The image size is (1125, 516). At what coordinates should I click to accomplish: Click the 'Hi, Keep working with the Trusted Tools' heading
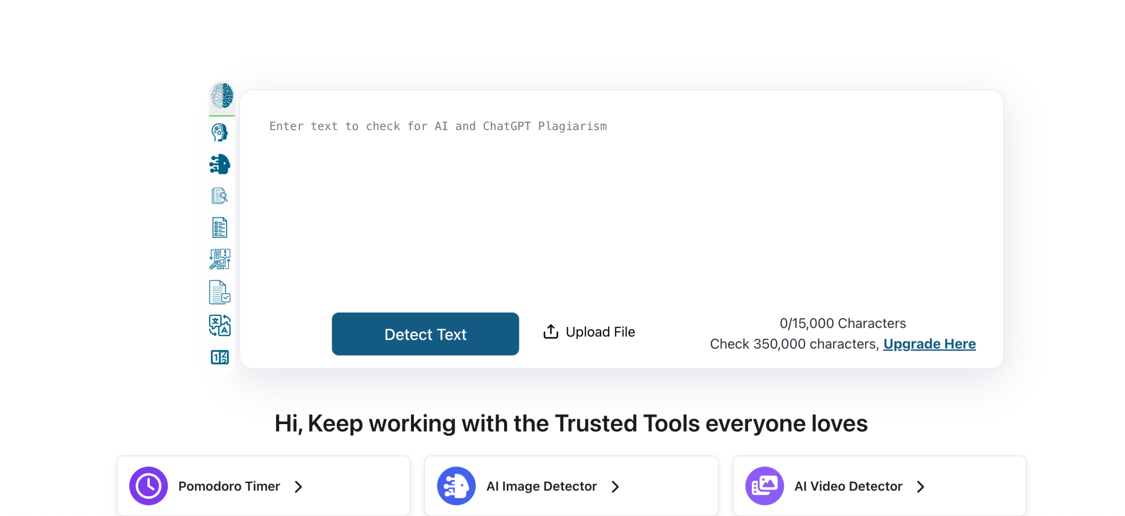[571, 424]
